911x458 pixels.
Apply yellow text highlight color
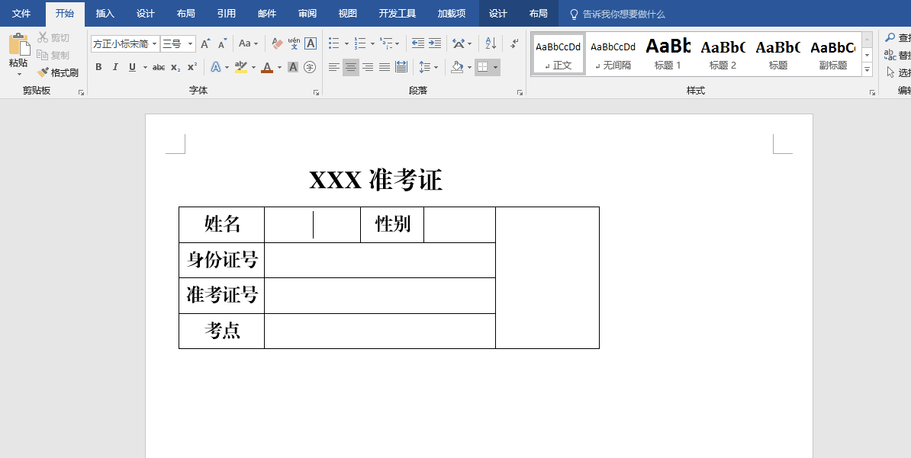click(241, 67)
